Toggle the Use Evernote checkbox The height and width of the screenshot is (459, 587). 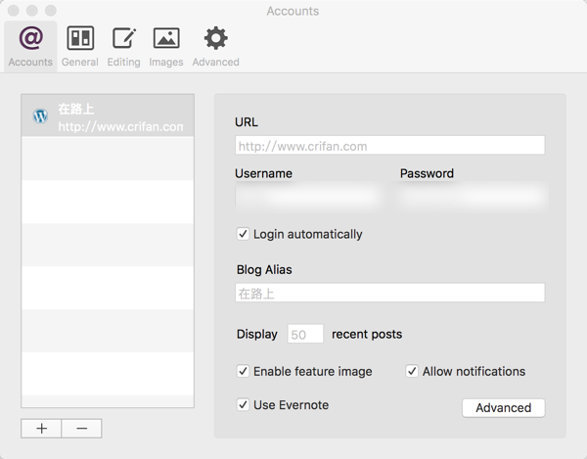pyautogui.click(x=243, y=405)
